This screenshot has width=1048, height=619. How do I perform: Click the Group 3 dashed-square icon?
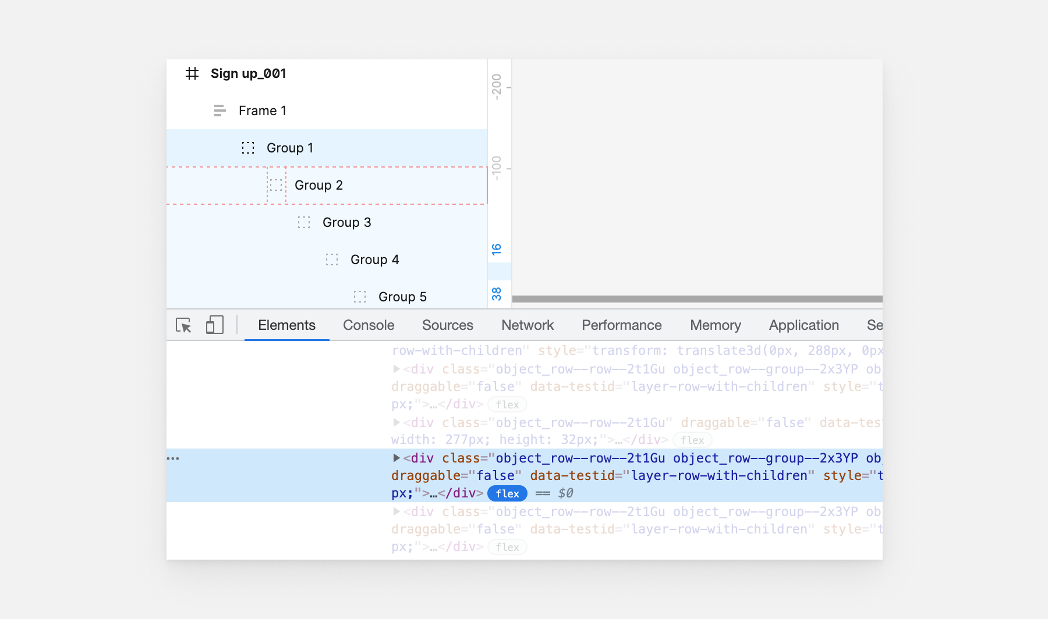(304, 222)
